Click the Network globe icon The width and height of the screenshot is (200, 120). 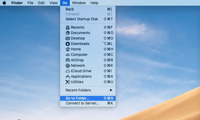[68, 65]
